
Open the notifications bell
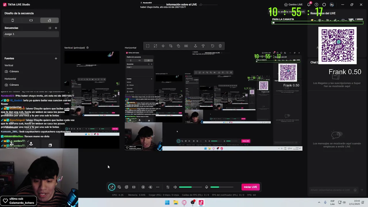pyautogui.click(x=309, y=5)
